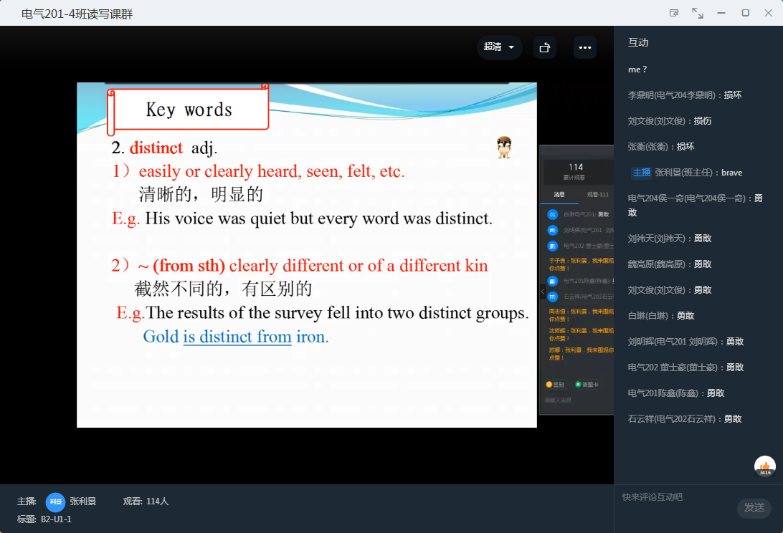Open the 超清 video quality dropdown
Viewport: 783px width, 533px height.
pyautogui.click(x=499, y=47)
